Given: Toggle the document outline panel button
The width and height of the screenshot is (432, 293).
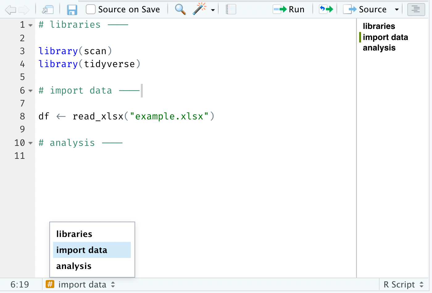Looking at the screenshot, I should coord(416,10).
